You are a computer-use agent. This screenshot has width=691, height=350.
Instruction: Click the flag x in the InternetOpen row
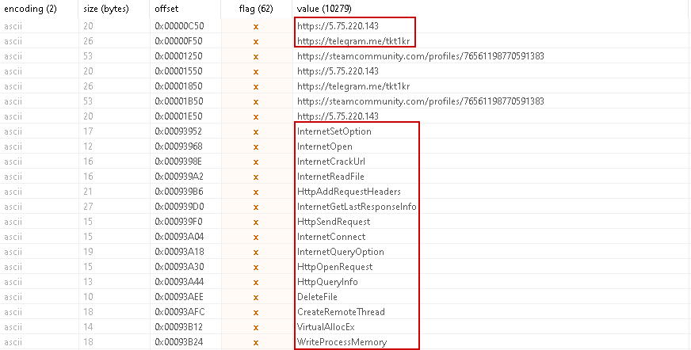tap(256, 146)
